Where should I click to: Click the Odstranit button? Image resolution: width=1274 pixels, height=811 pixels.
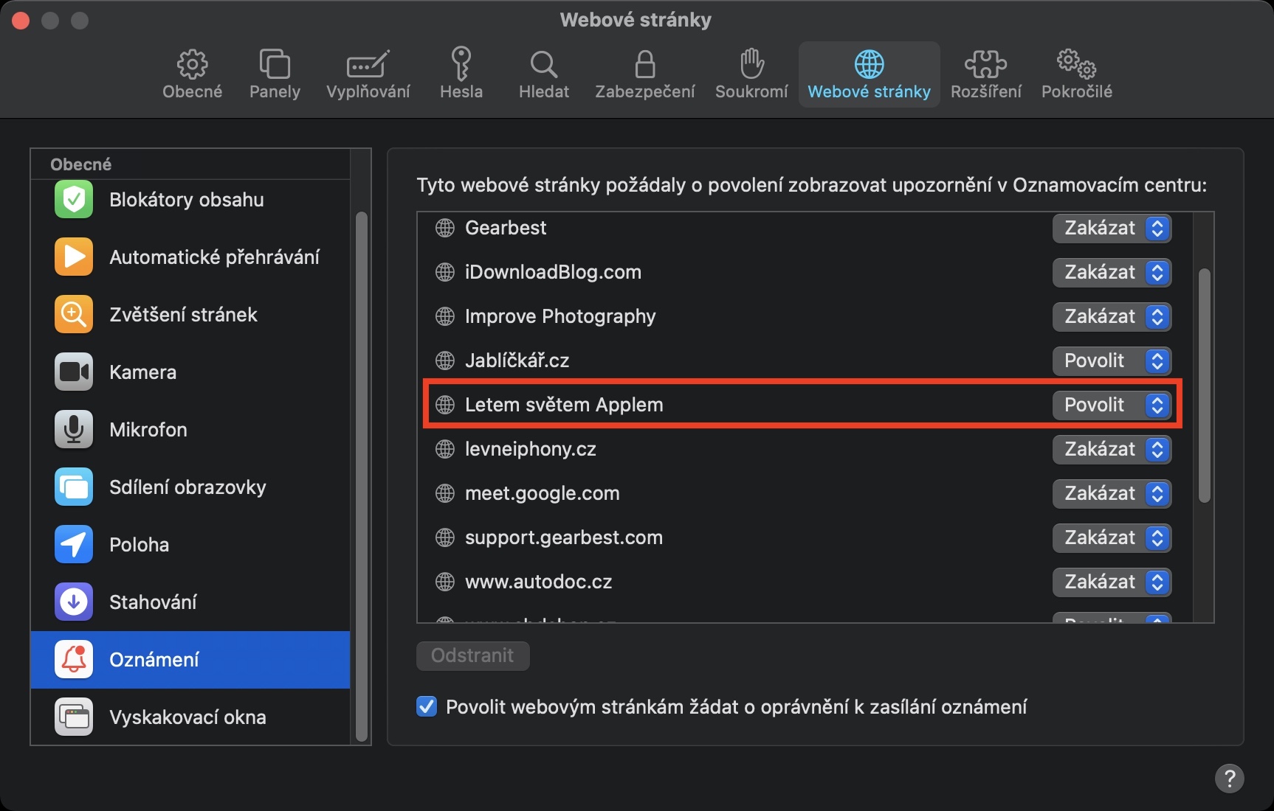[472, 655]
